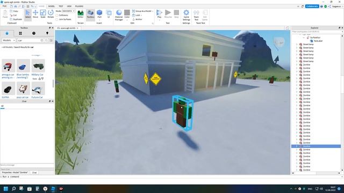Select the highlighted Zombie in the viewport

click(x=183, y=113)
